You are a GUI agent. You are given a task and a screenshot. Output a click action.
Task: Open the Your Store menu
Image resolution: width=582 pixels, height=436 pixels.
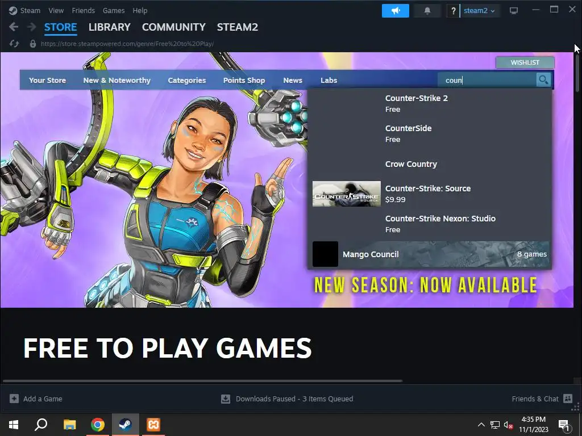click(47, 80)
